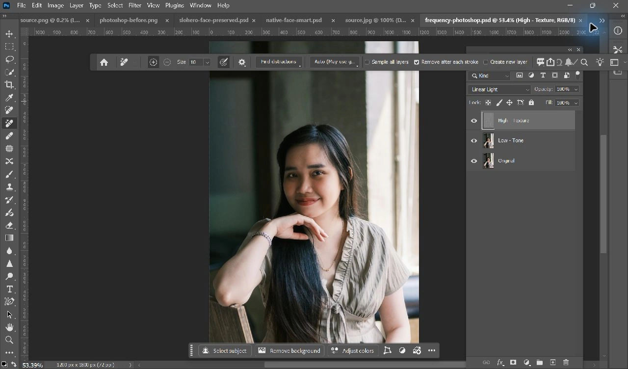Select the Rectangular Marquee tool
The image size is (628, 369).
point(9,47)
